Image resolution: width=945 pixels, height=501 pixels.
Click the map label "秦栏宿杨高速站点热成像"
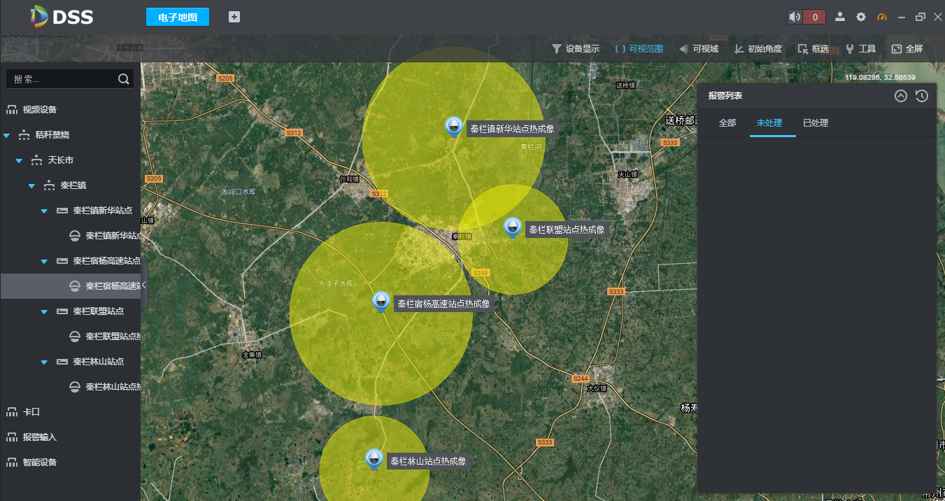pyautogui.click(x=443, y=304)
